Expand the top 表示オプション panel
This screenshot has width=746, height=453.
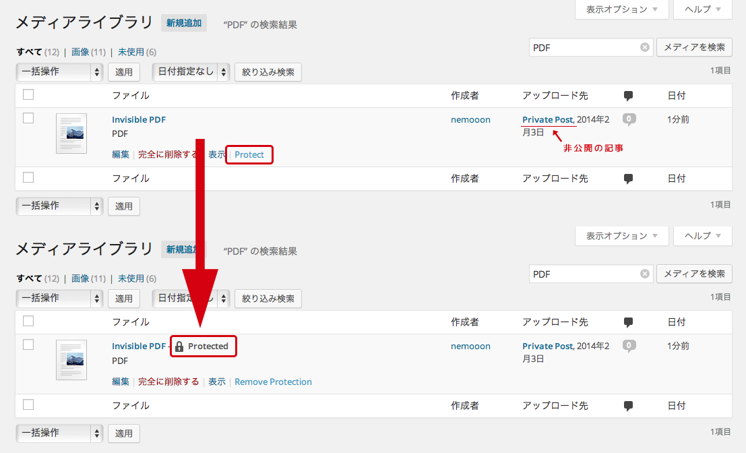621,9
